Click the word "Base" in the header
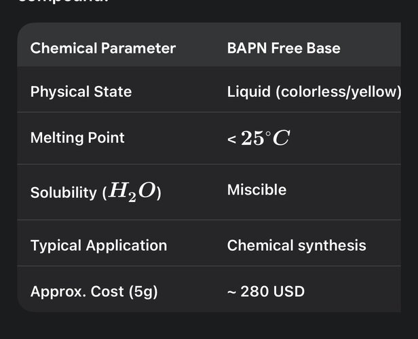418x339 pixels. click(323, 48)
